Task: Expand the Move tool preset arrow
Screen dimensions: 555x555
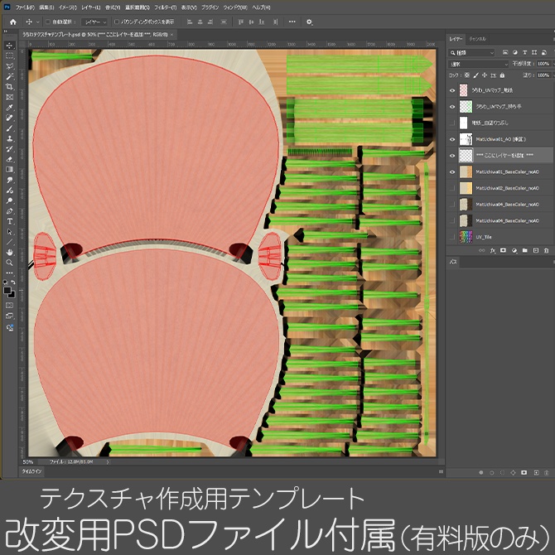Action: pos(38,22)
